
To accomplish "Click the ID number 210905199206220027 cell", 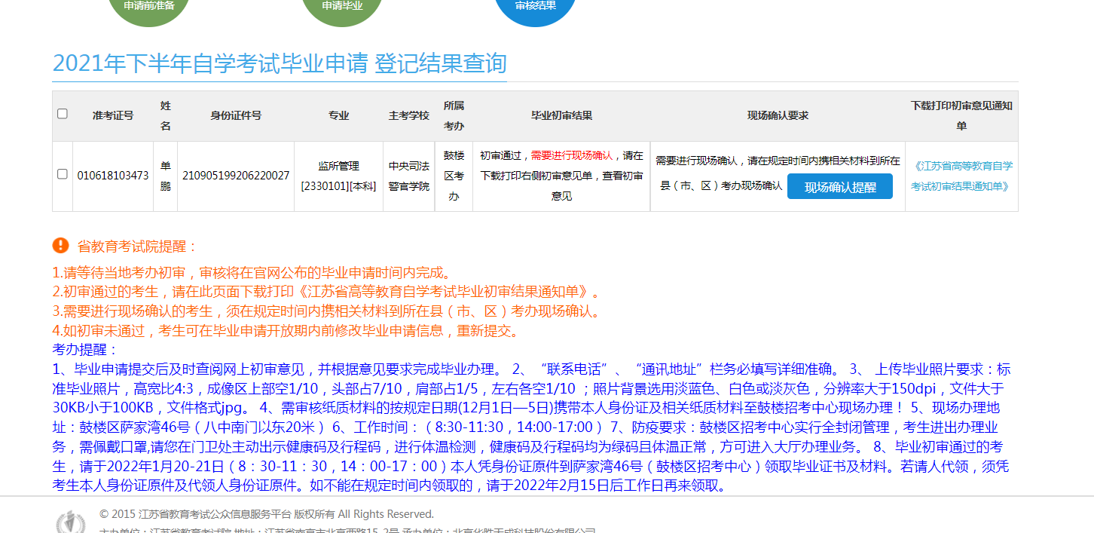I will (x=236, y=176).
